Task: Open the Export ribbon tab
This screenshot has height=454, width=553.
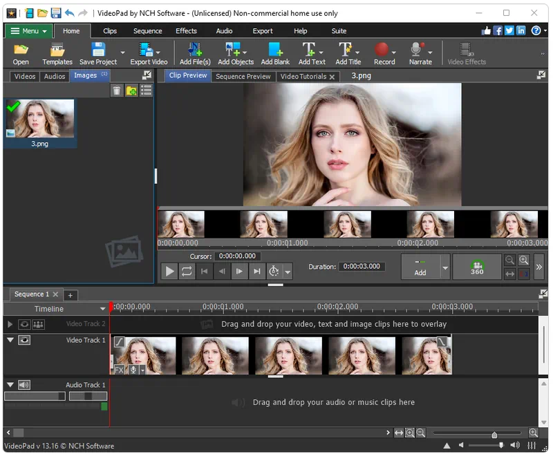Action: [263, 31]
